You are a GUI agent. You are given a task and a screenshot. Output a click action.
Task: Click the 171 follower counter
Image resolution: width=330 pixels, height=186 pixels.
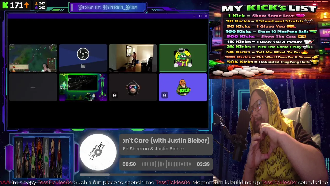20,5
